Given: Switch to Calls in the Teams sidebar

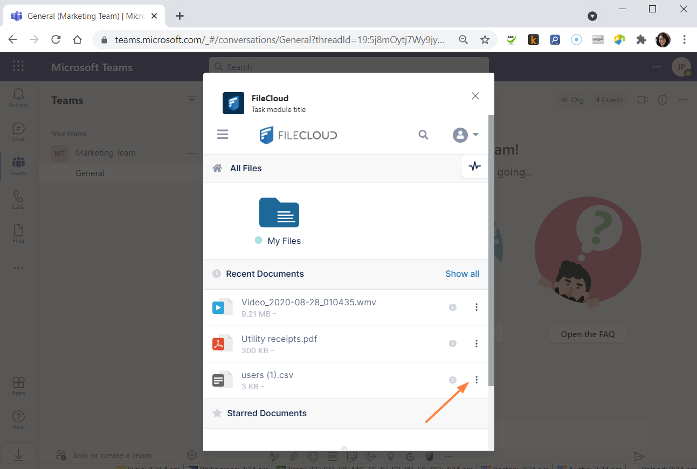Looking at the screenshot, I should 18,199.
